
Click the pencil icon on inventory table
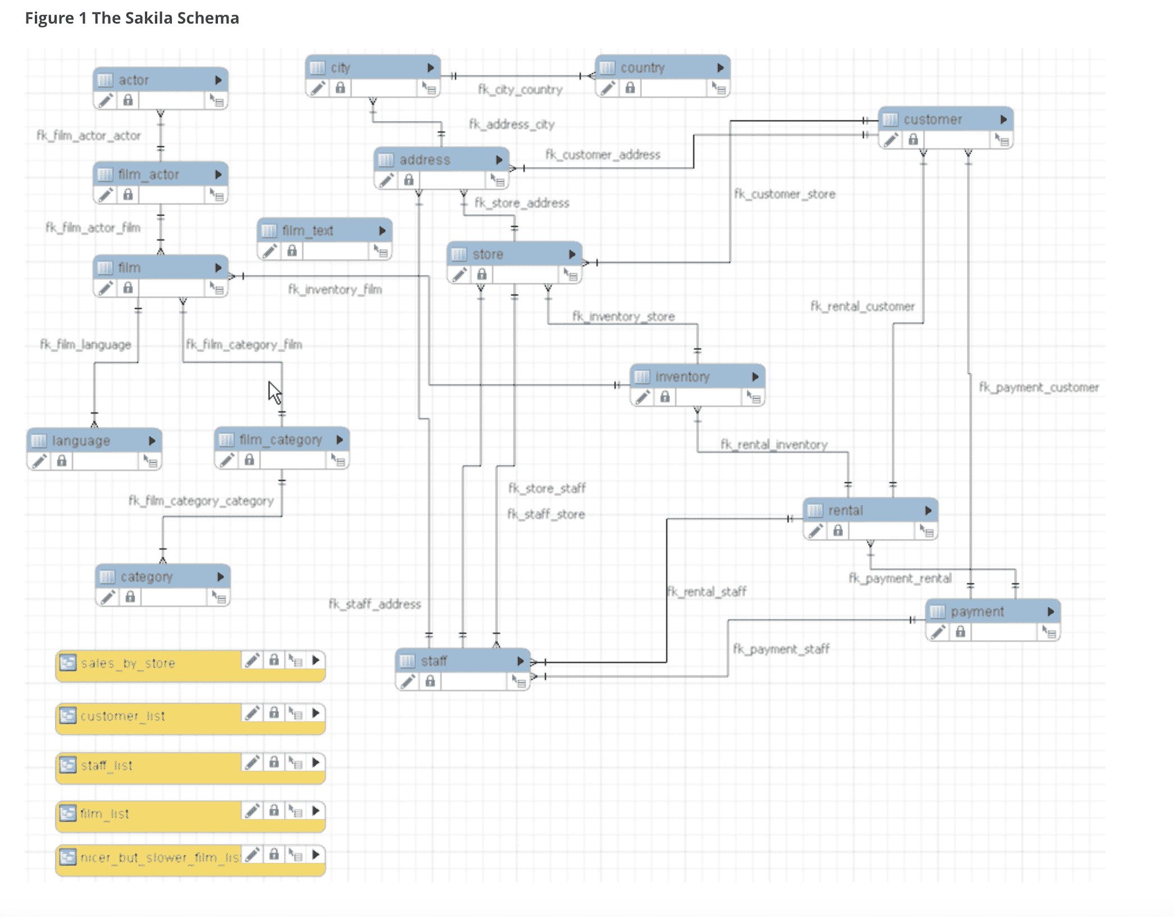click(x=643, y=397)
